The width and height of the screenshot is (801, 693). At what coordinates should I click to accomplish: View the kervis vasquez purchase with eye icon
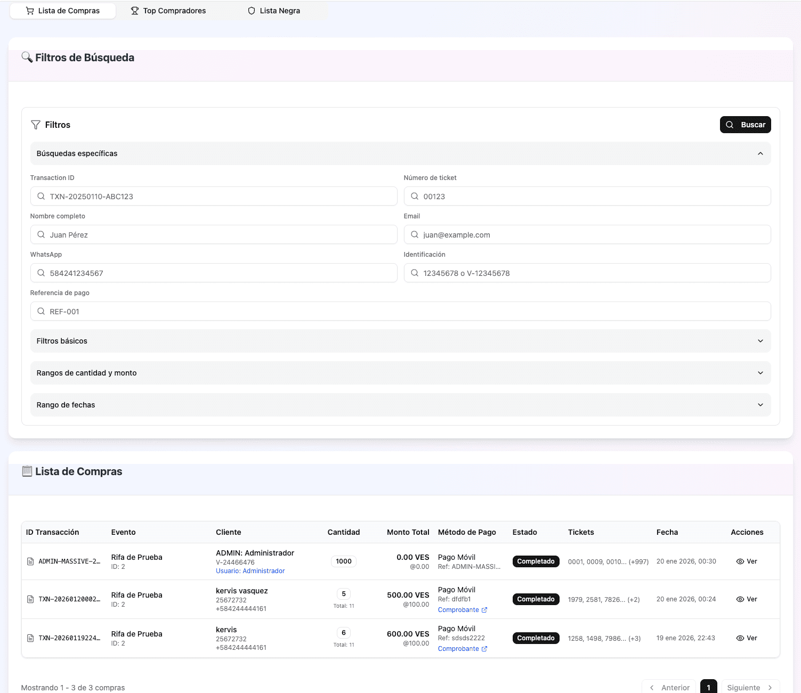747,599
